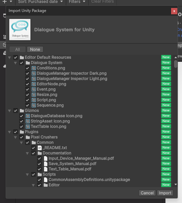
Task: Cancel the package import dialog
Action: click(x=147, y=193)
